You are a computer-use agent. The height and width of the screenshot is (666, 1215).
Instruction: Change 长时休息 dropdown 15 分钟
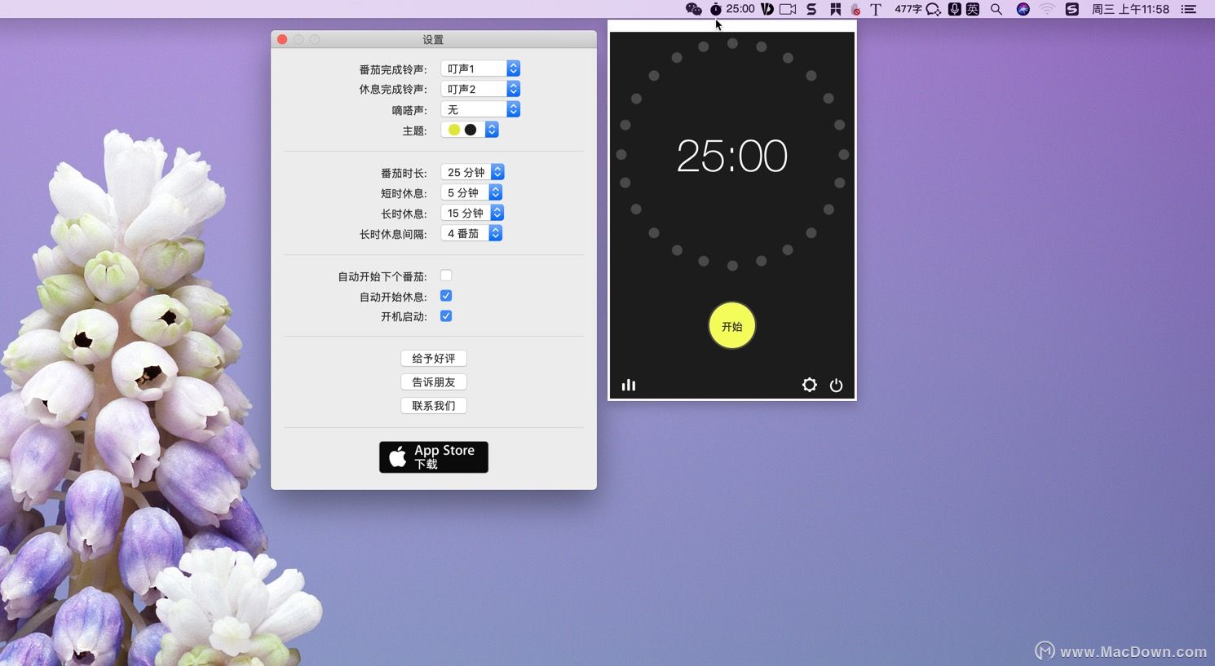point(472,213)
